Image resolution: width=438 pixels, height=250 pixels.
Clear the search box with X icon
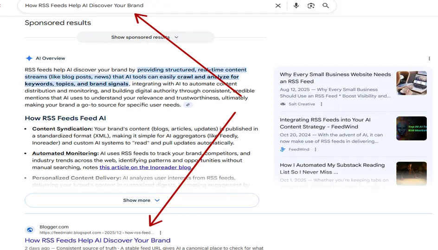point(278,6)
